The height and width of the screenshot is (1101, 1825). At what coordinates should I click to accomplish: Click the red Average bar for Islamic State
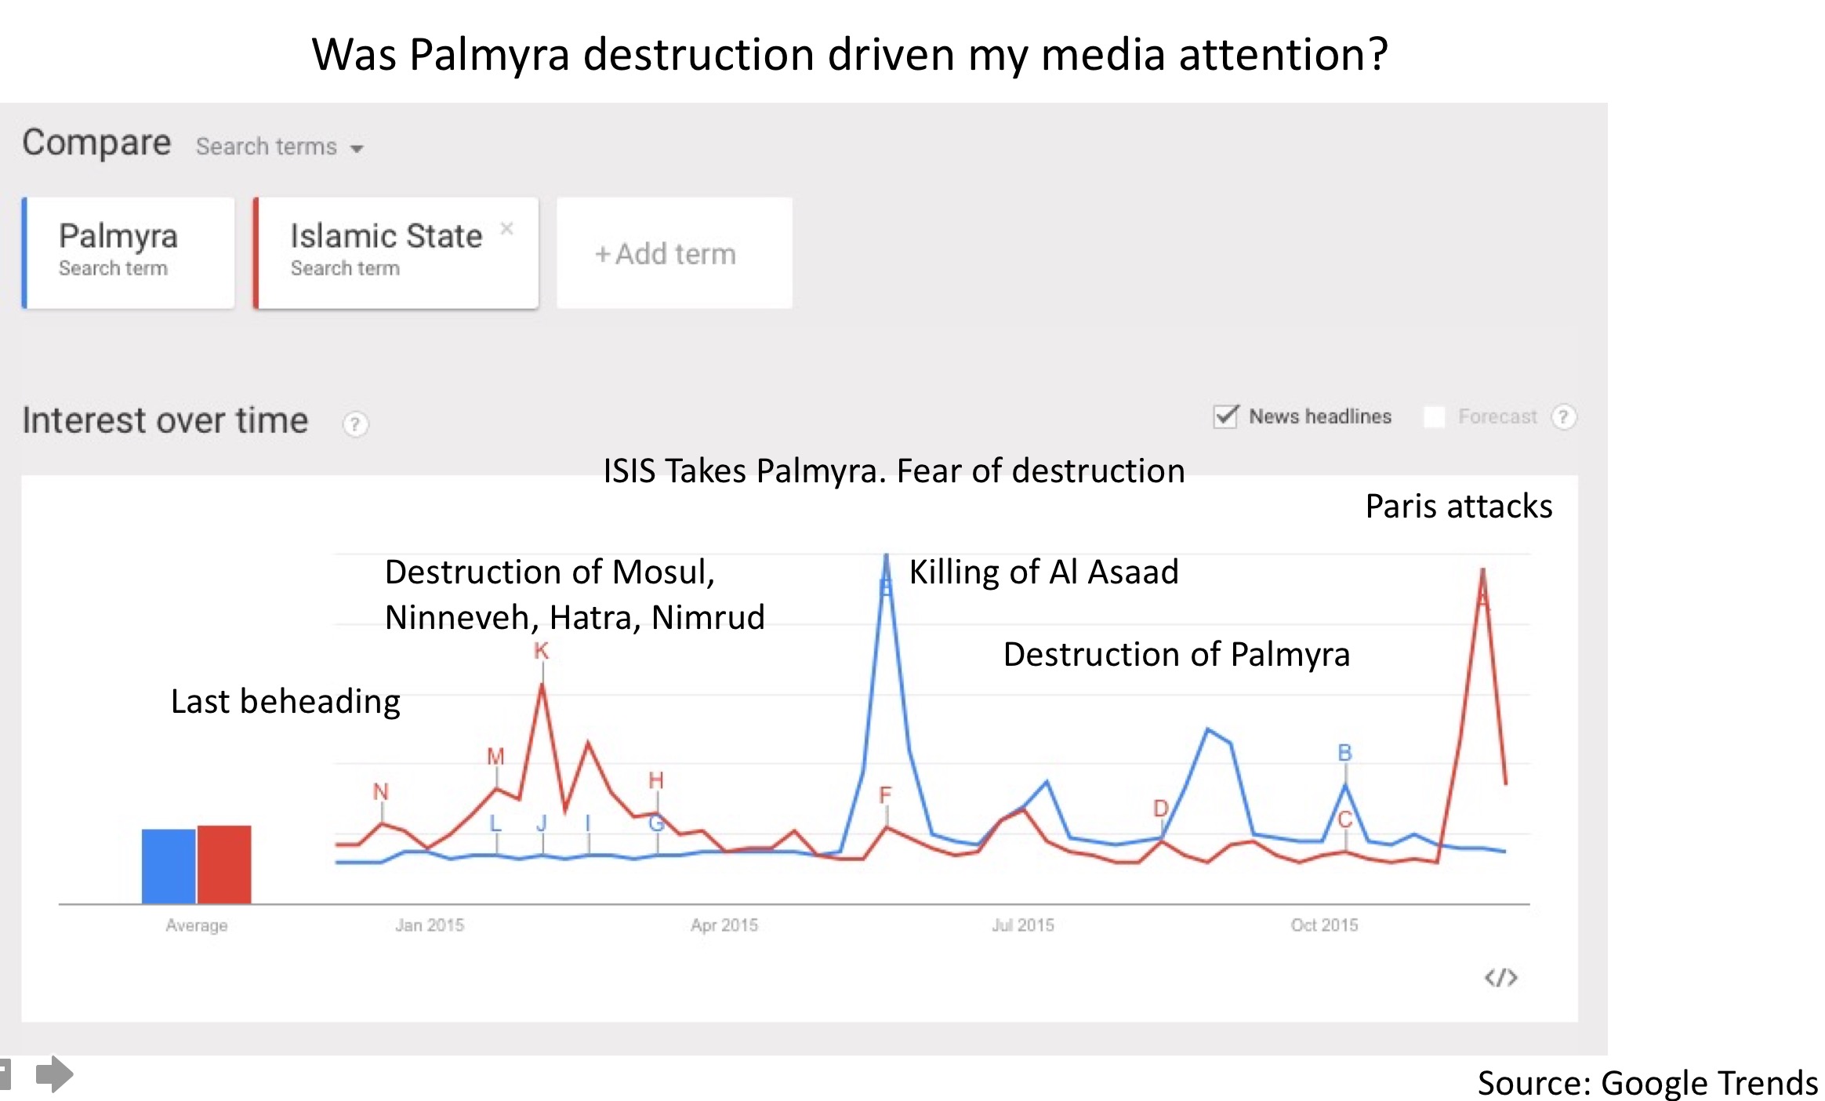[x=224, y=864]
